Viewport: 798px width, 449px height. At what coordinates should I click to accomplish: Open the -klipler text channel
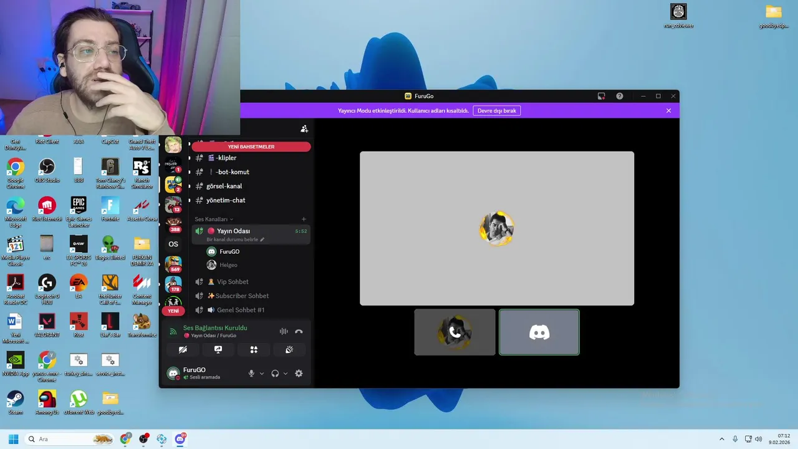point(251,158)
